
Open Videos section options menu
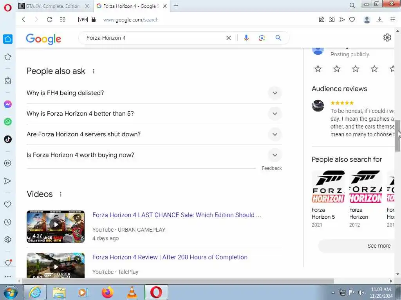61,194
